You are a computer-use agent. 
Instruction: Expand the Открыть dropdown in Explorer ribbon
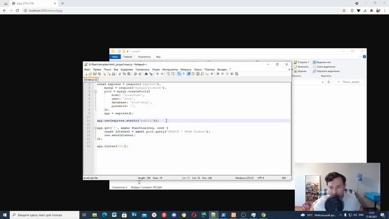(x=309, y=62)
